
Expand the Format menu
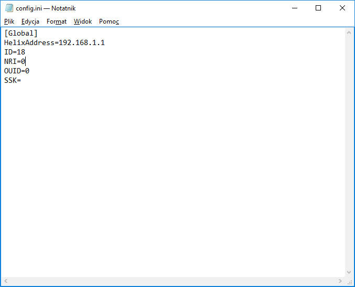pos(57,21)
